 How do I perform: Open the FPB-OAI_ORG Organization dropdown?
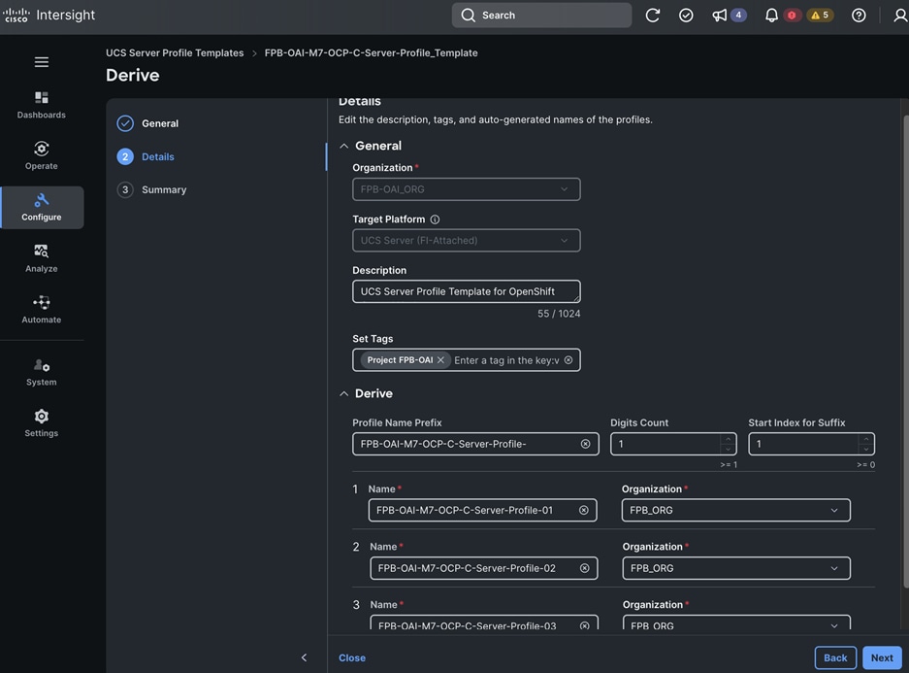pos(466,189)
